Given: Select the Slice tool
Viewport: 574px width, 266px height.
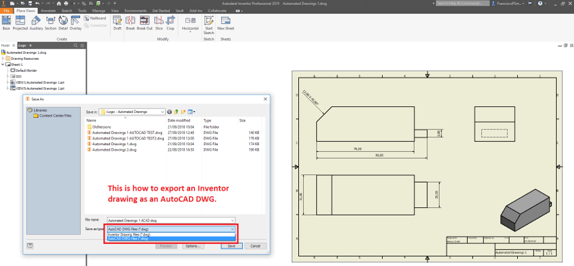Looking at the screenshot, I should [x=159, y=23].
